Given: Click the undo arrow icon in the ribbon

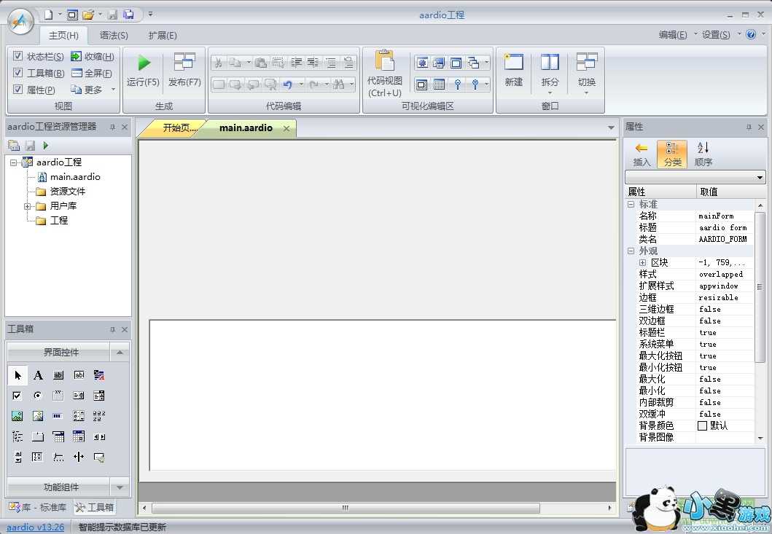Looking at the screenshot, I should point(288,85).
